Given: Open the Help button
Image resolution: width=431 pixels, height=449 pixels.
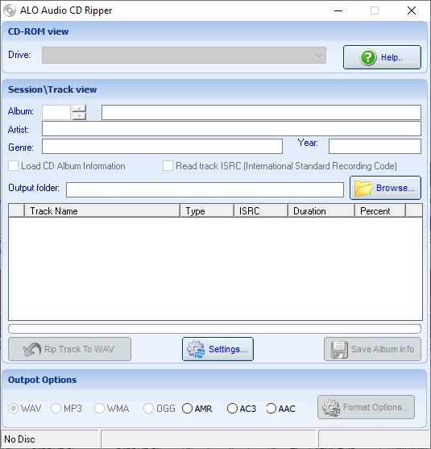Looking at the screenshot, I should pyautogui.click(x=382, y=57).
